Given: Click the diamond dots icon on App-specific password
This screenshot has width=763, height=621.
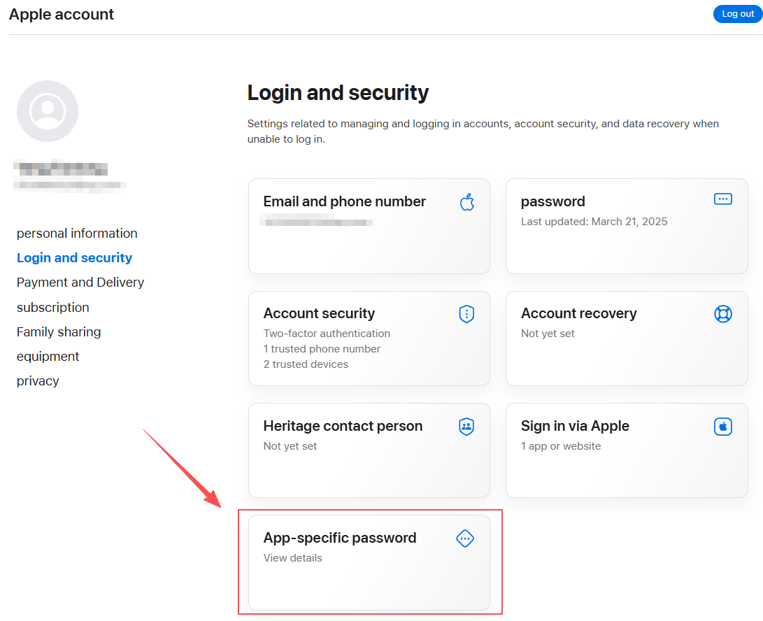Looking at the screenshot, I should (465, 538).
